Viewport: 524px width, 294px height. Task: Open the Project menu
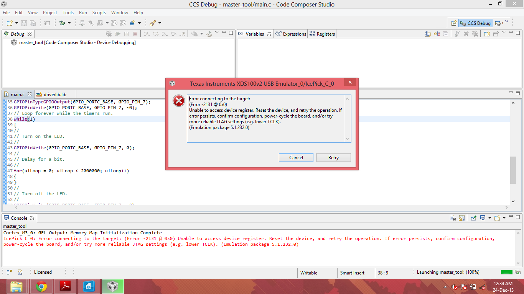[50, 13]
